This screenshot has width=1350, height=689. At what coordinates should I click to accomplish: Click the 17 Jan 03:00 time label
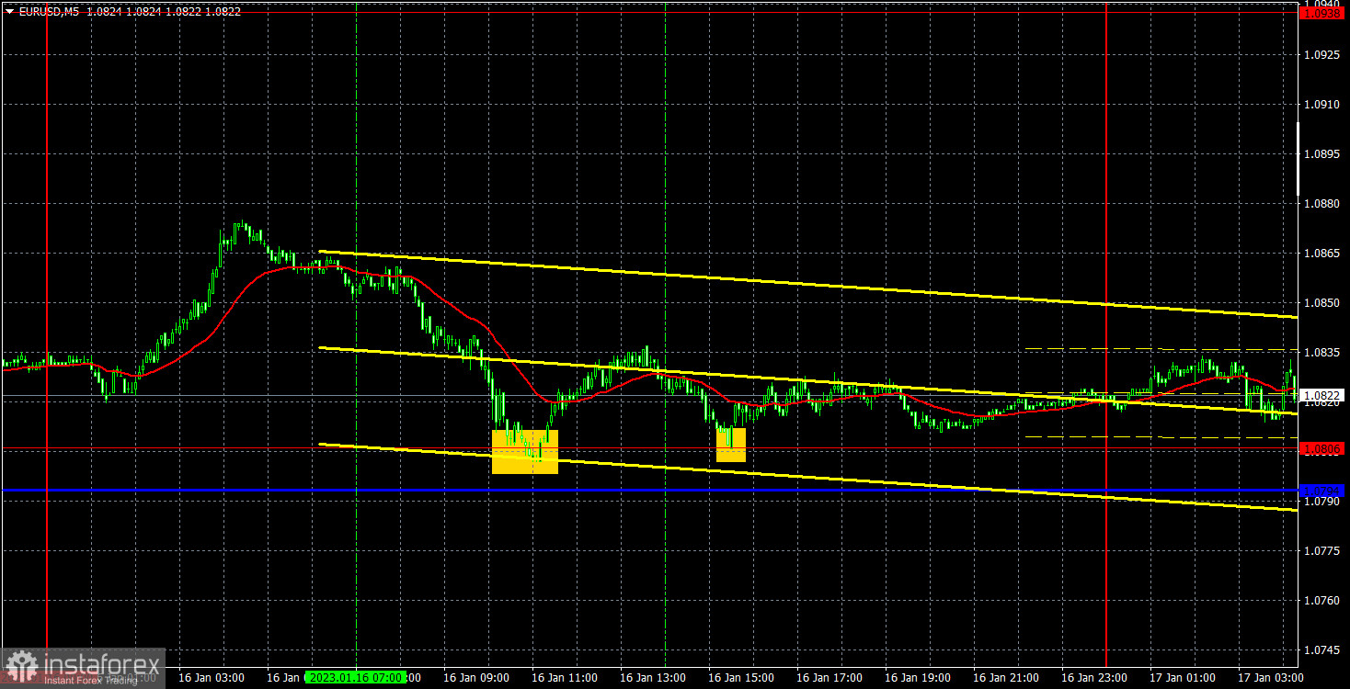[x=1271, y=677]
